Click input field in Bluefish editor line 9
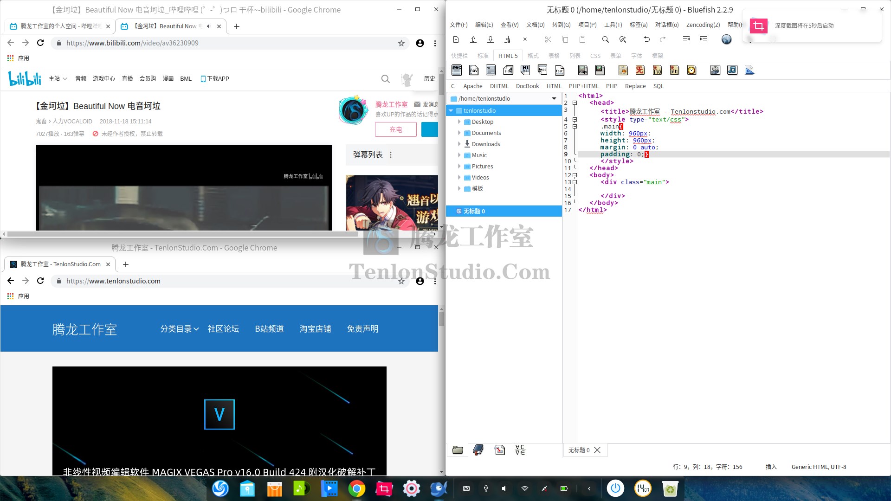The width and height of the screenshot is (891, 501). [x=647, y=154]
